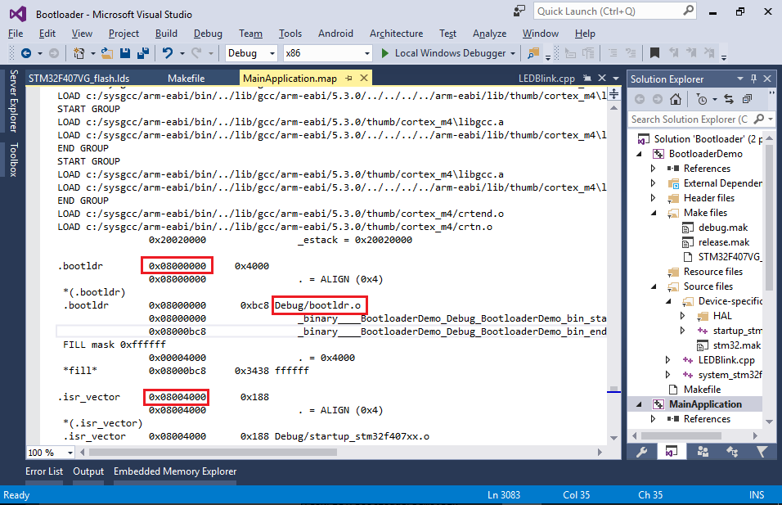
Task: Open the File menu
Action: click(16, 34)
